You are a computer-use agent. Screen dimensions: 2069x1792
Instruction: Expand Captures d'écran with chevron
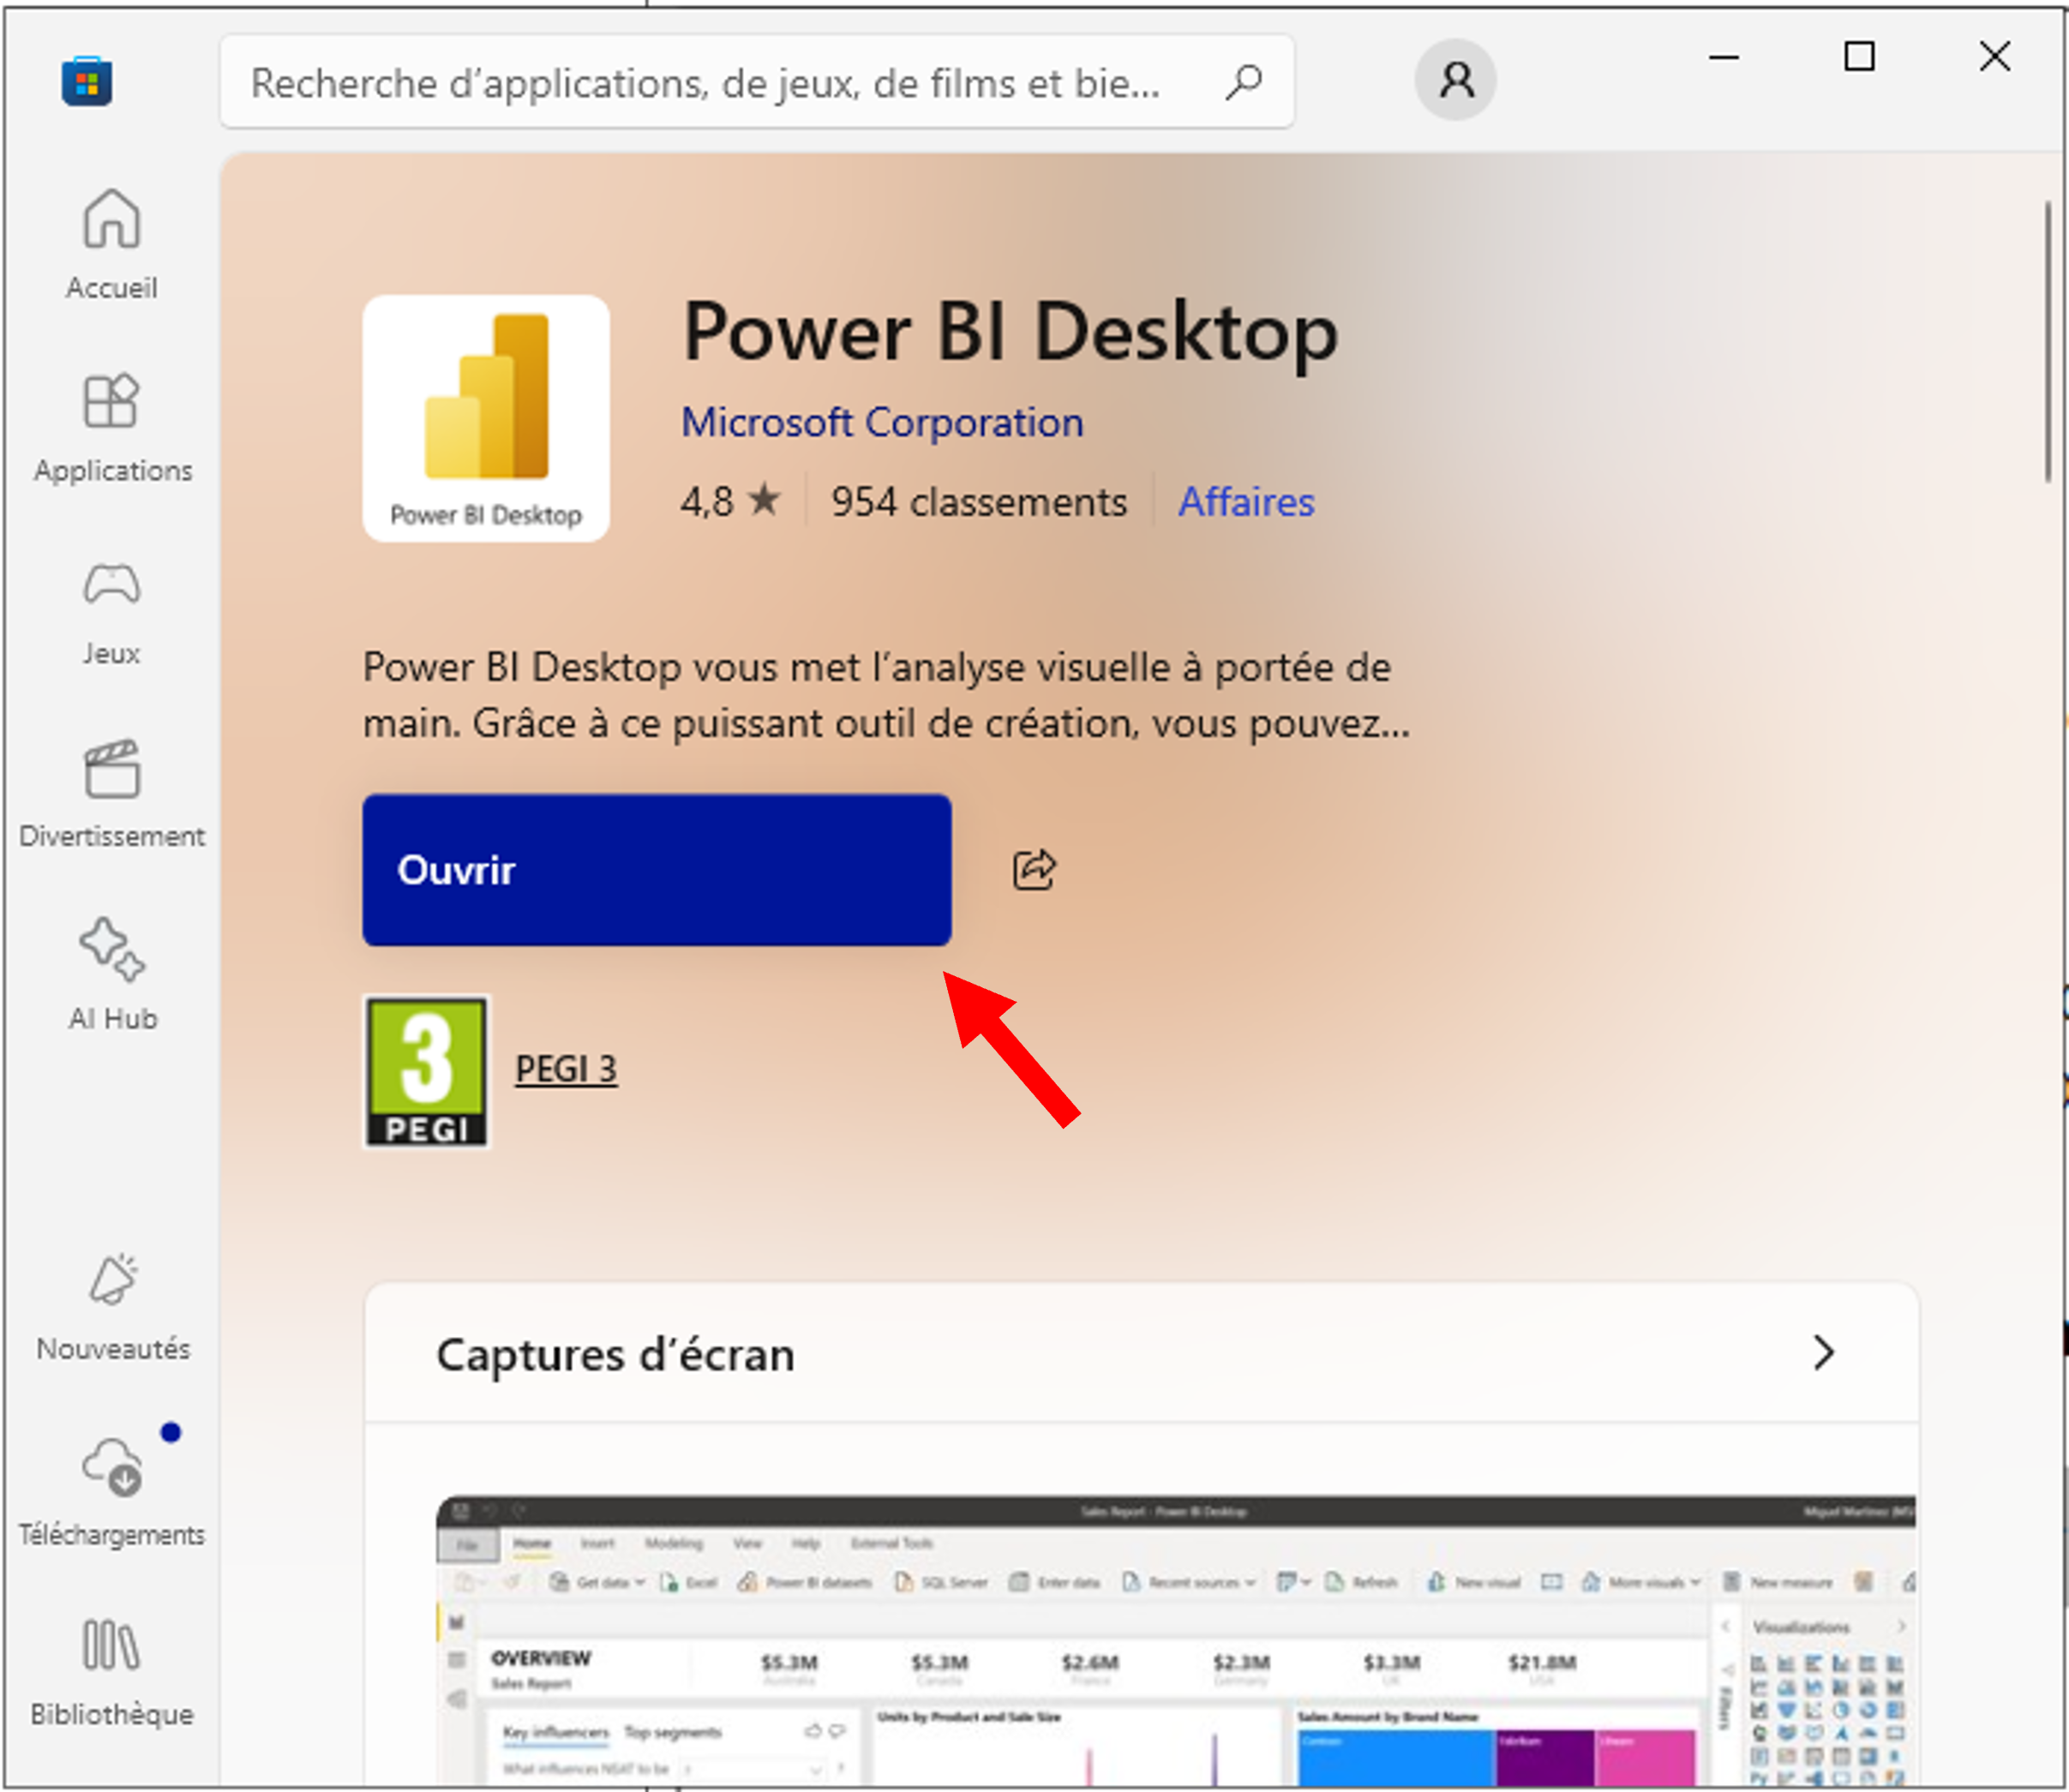[x=1823, y=1352]
